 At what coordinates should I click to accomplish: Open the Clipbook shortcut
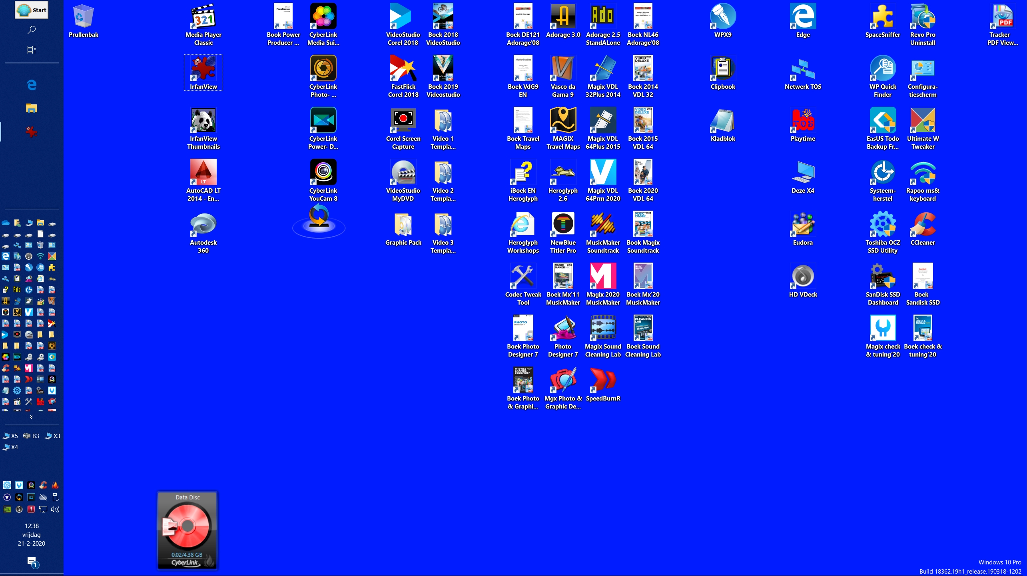(723, 73)
